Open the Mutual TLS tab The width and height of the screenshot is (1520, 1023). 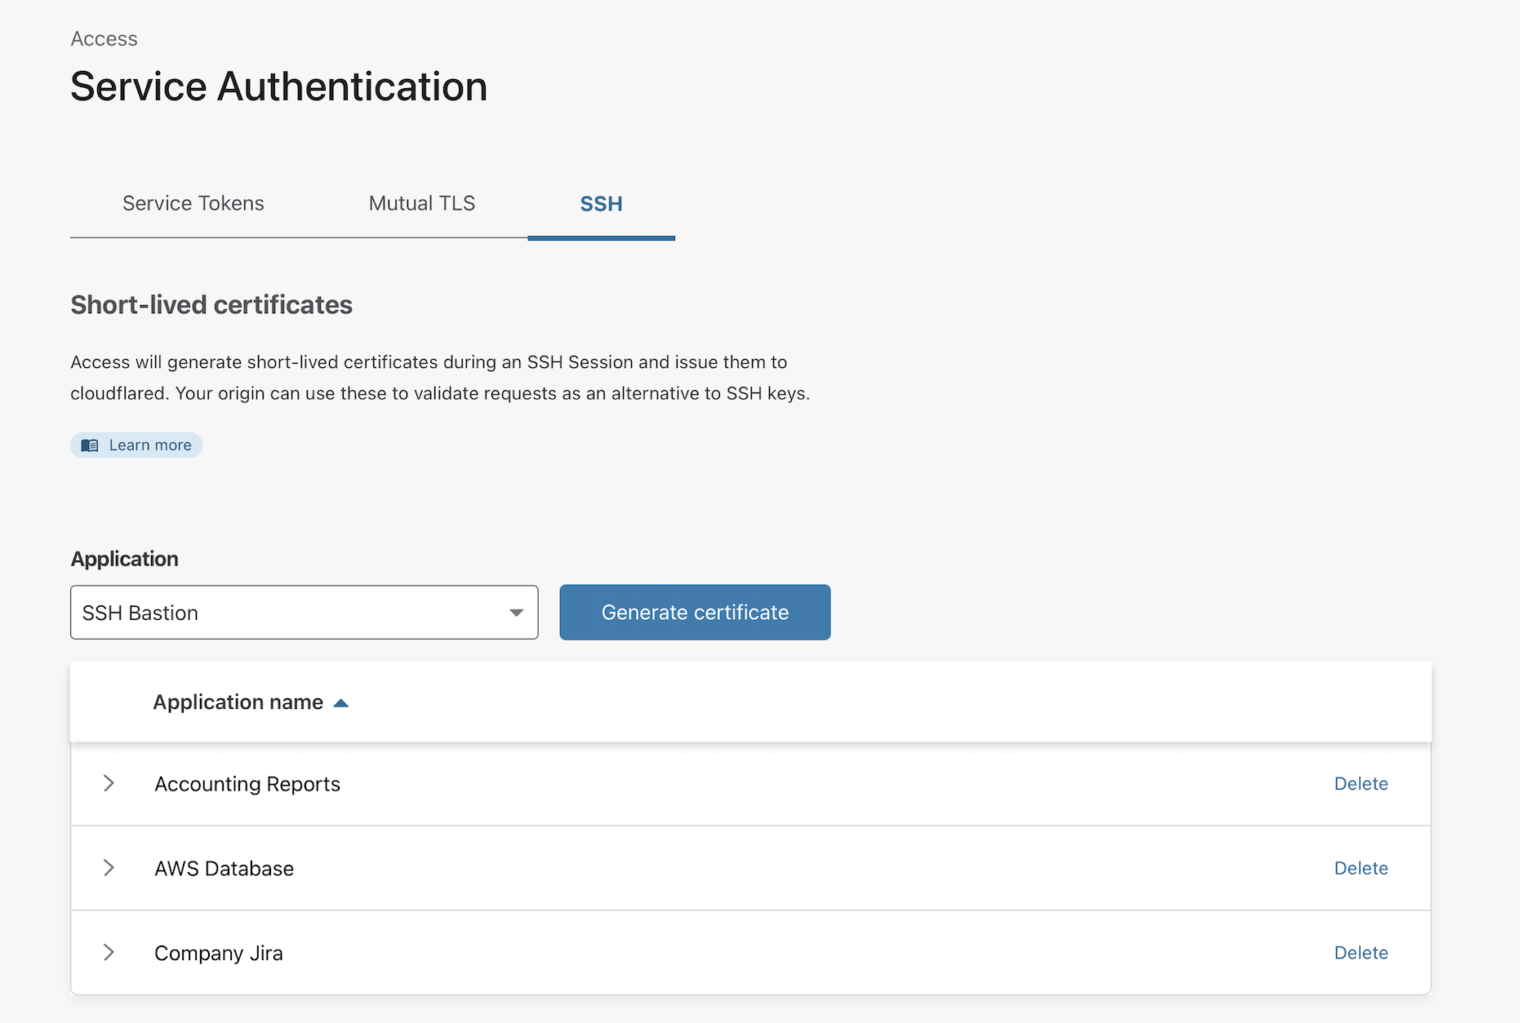tap(421, 203)
